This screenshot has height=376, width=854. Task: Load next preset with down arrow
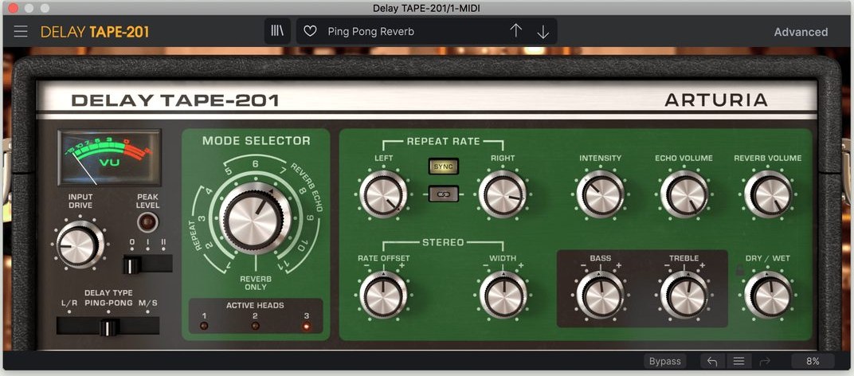pyautogui.click(x=543, y=32)
